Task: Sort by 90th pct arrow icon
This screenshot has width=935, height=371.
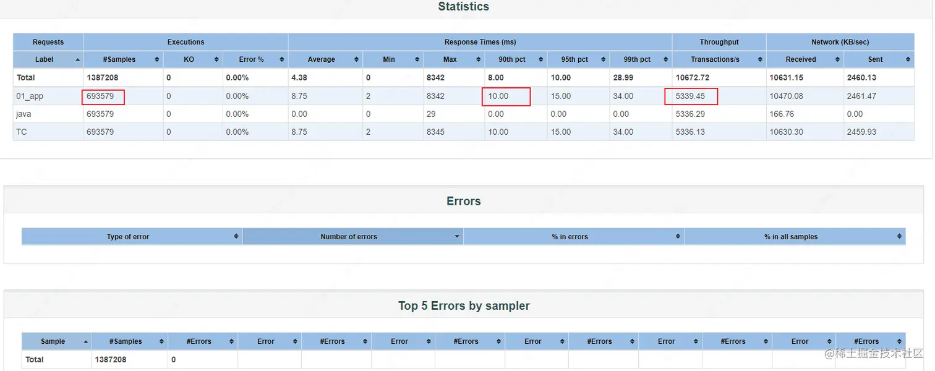Action: pos(540,59)
